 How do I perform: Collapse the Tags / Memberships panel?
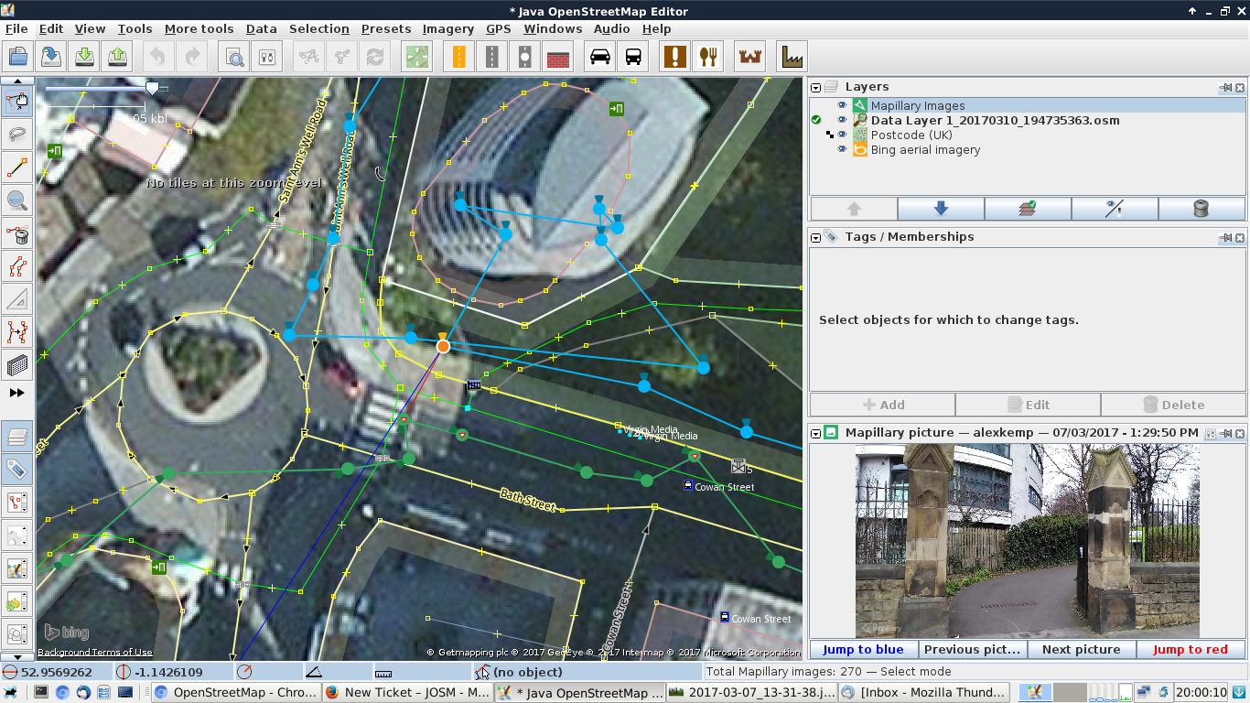point(816,237)
